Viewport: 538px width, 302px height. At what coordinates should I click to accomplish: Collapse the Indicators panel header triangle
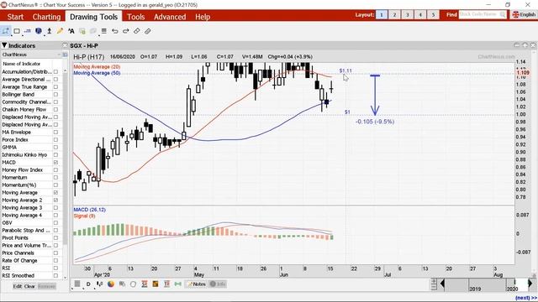coord(4,45)
